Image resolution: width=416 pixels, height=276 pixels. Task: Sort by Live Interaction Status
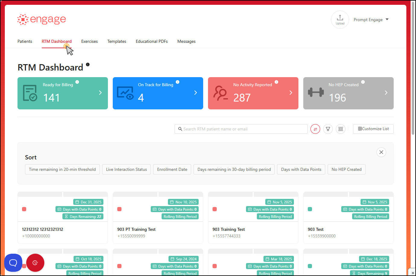(127, 169)
